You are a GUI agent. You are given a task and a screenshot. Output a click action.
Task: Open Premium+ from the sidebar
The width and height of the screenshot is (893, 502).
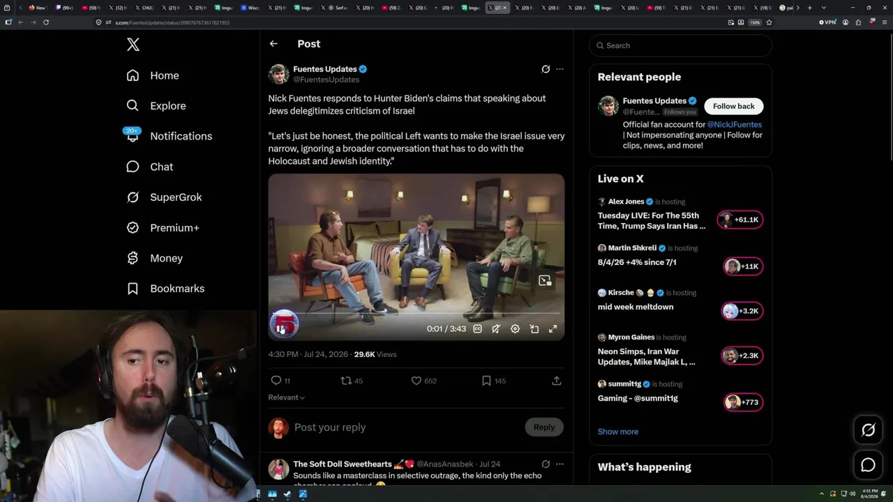pos(163,228)
